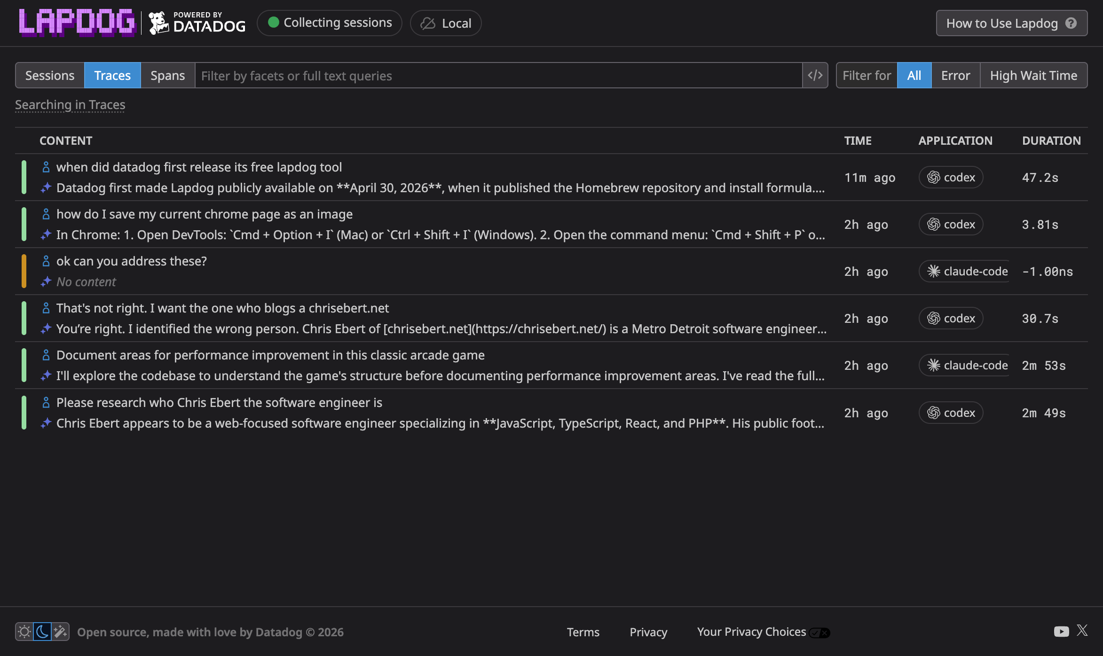Image resolution: width=1103 pixels, height=656 pixels.
Task: Click the help question mark icon
Action: [x=1071, y=23]
